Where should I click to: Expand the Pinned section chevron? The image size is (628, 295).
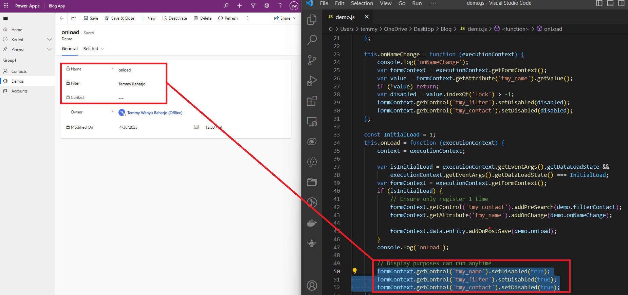(49, 49)
